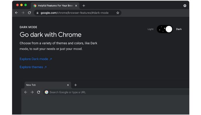Close the Helpful Features tab
The width and height of the screenshot is (201, 115).
pyautogui.click(x=76, y=6)
